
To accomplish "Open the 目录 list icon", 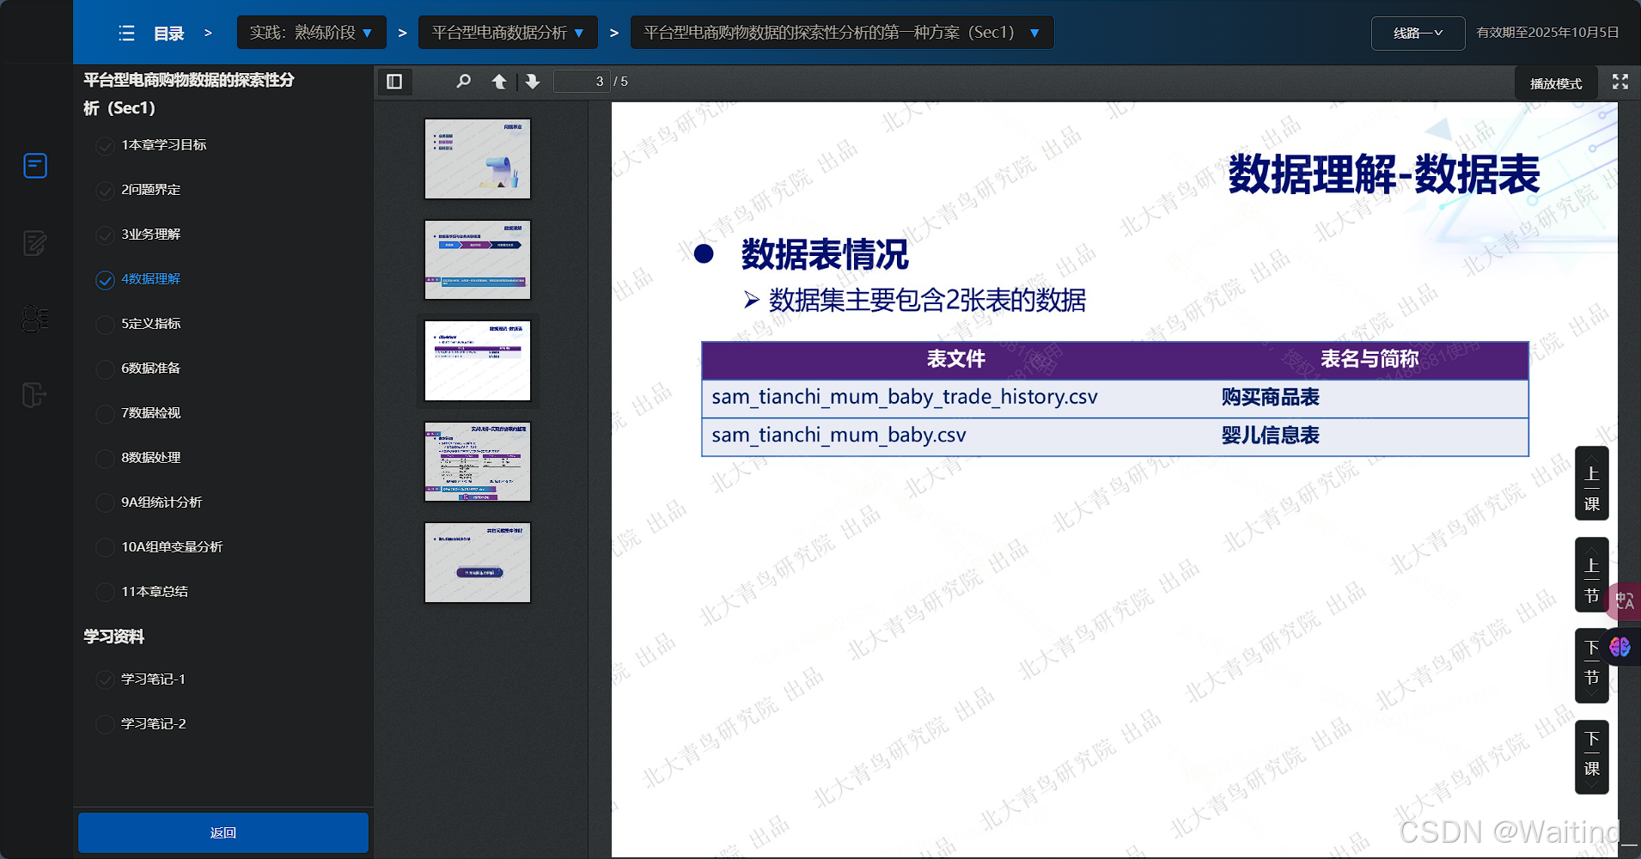I will pyautogui.click(x=126, y=34).
